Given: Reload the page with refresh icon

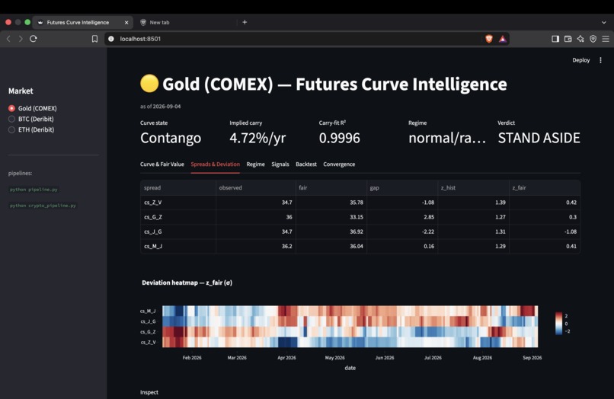Looking at the screenshot, I should click(x=34, y=39).
